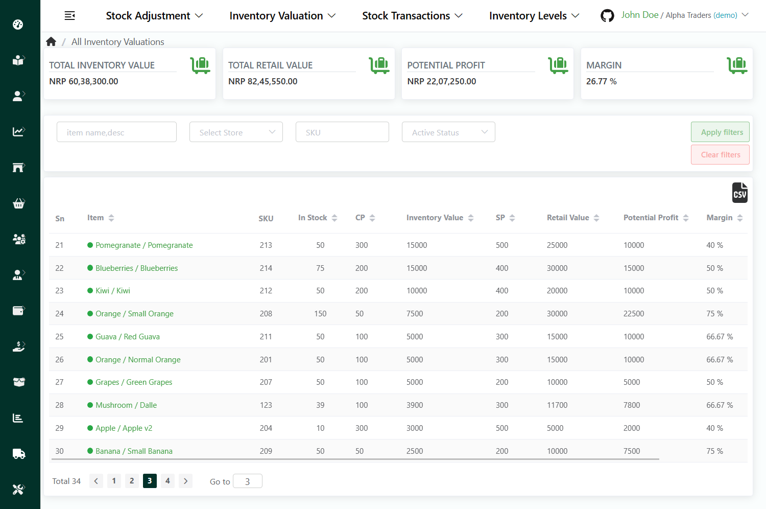Open Apple / Apple v2 item link

[124, 428]
